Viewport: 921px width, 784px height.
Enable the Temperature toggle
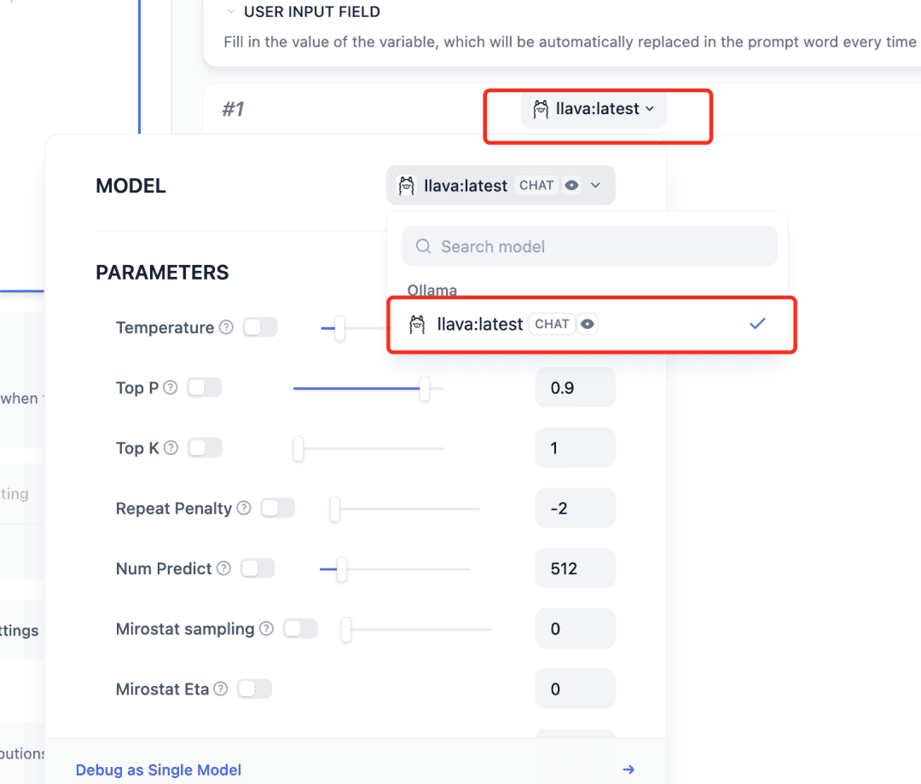tap(259, 327)
